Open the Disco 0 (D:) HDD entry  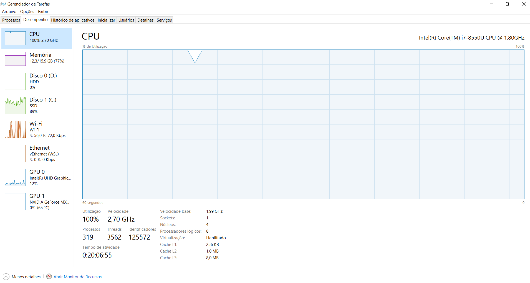pos(37,81)
